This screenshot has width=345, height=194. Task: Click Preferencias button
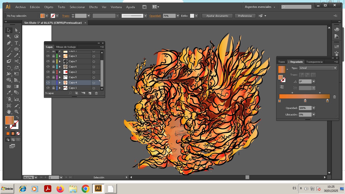coord(245,16)
